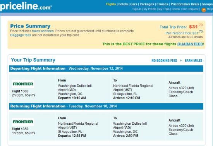Click Check Your Request link
The image size is (213, 146).
(x=185, y=9)
